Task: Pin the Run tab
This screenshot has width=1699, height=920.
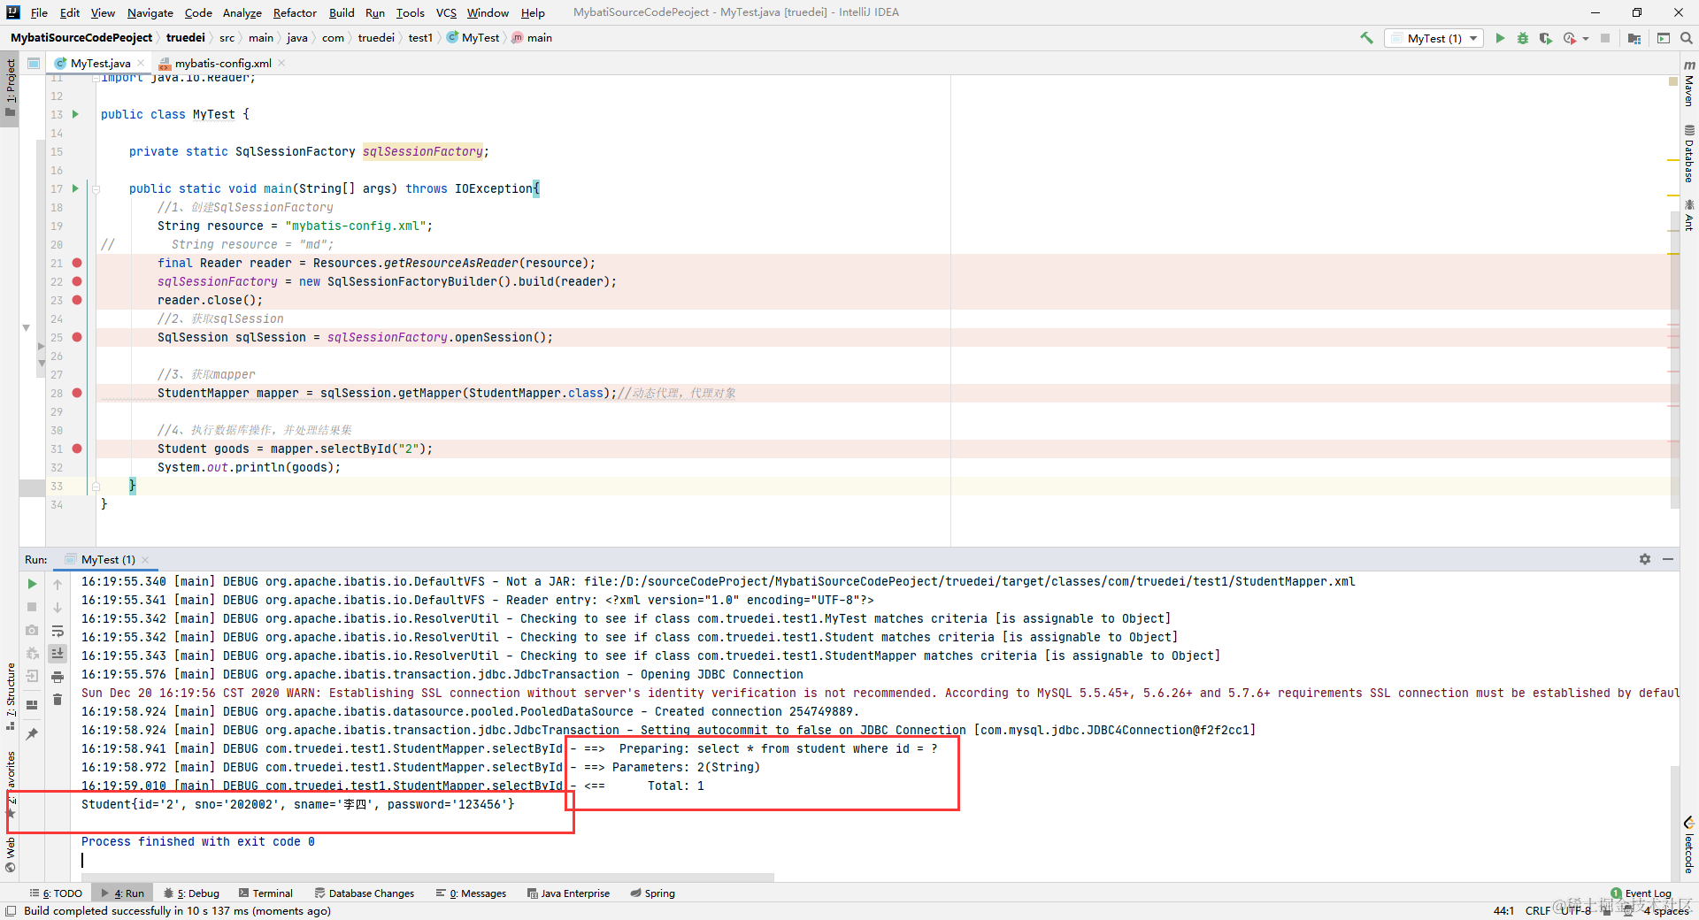Action: click(32, 734)
